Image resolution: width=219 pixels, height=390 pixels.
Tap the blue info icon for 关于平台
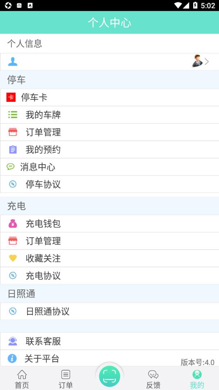(12, 358)
